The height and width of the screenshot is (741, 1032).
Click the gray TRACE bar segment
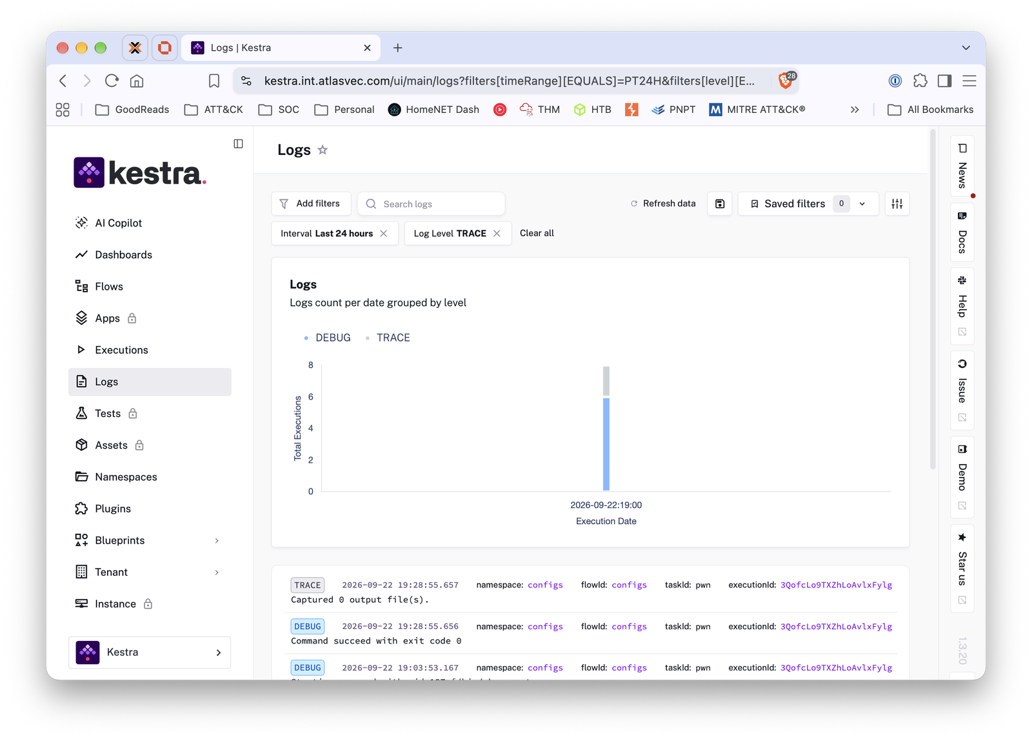tap(606, 381)
